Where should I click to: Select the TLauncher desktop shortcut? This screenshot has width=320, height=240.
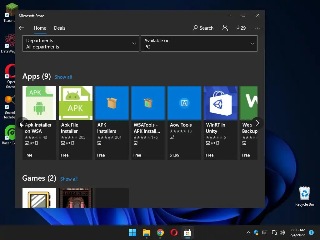pos(9,12)
